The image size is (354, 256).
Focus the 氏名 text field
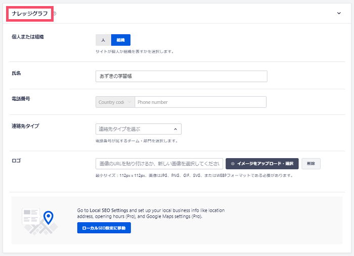[x=181, y=76]
